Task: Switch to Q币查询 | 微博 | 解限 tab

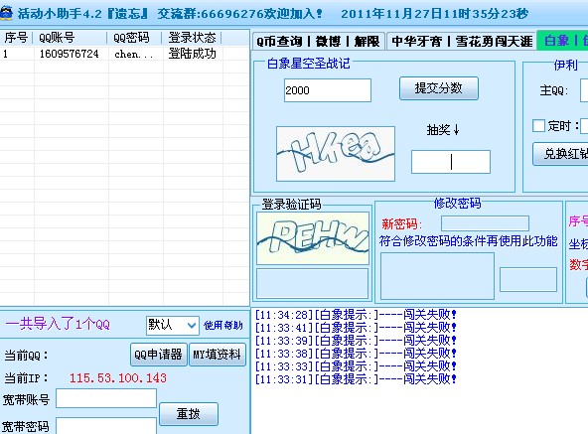Action: click(x=318, y=41)
